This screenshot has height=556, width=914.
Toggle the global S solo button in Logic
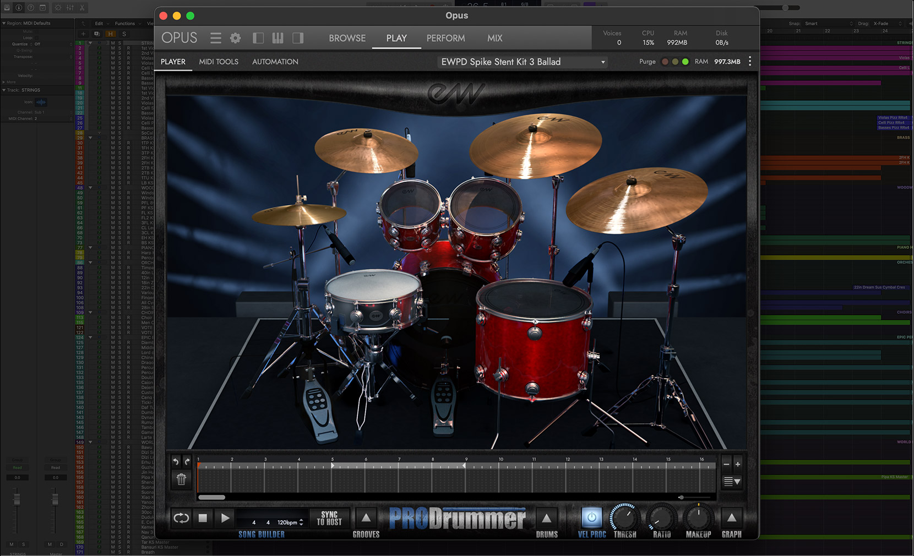pos(124,34)
